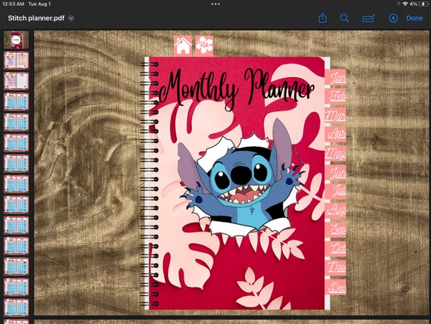Open the Mar month tab

pyautogui.click(x=336, y=115)
